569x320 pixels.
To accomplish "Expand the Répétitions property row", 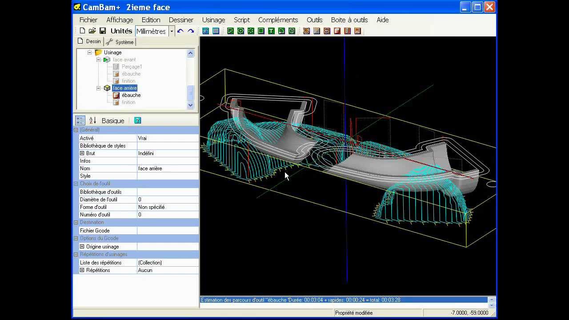I will coord(82,270).
